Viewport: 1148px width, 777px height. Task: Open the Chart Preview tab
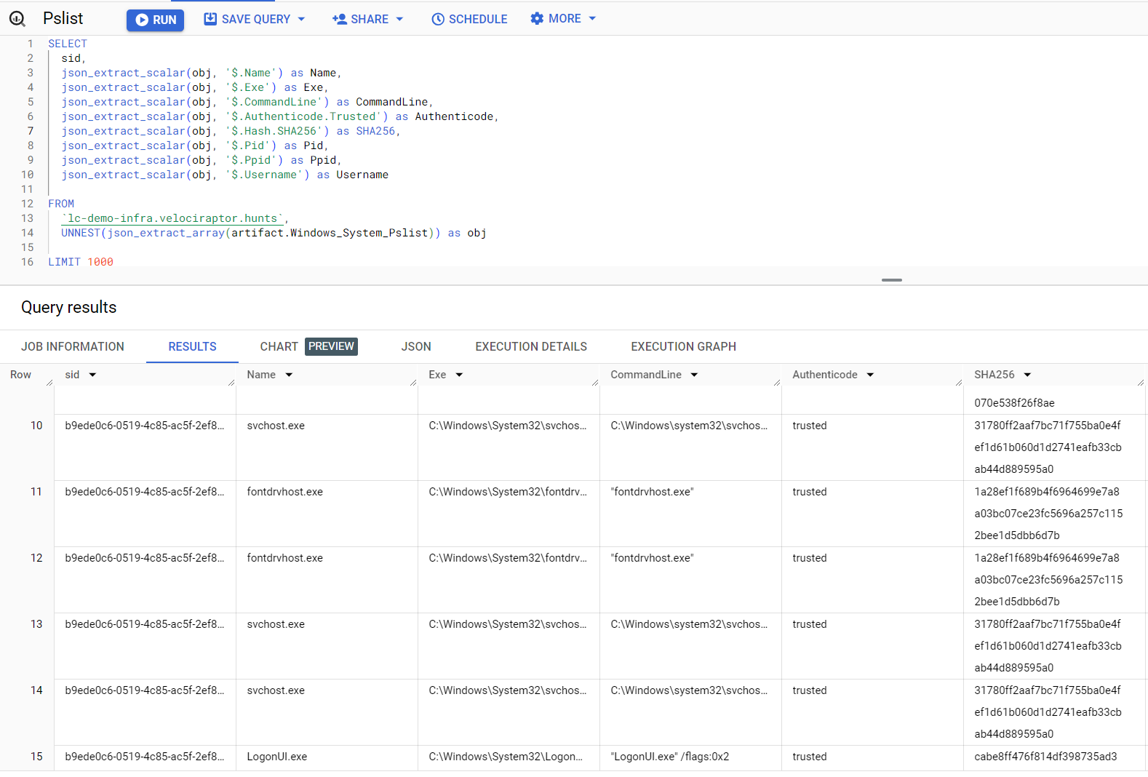tap(308, 346)
